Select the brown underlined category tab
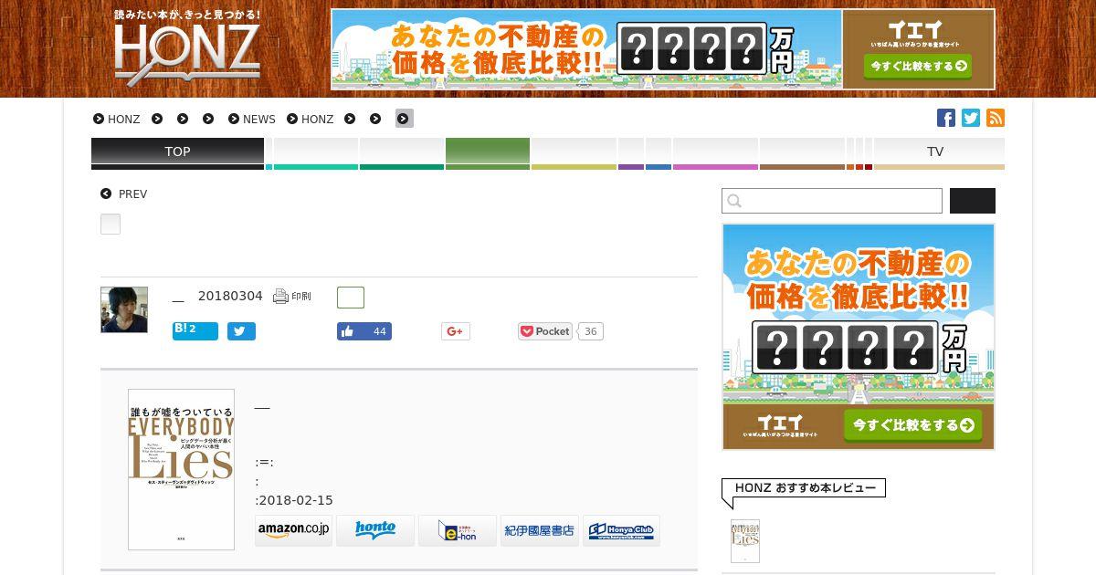The image size is (1096, 575). point(802,153)
